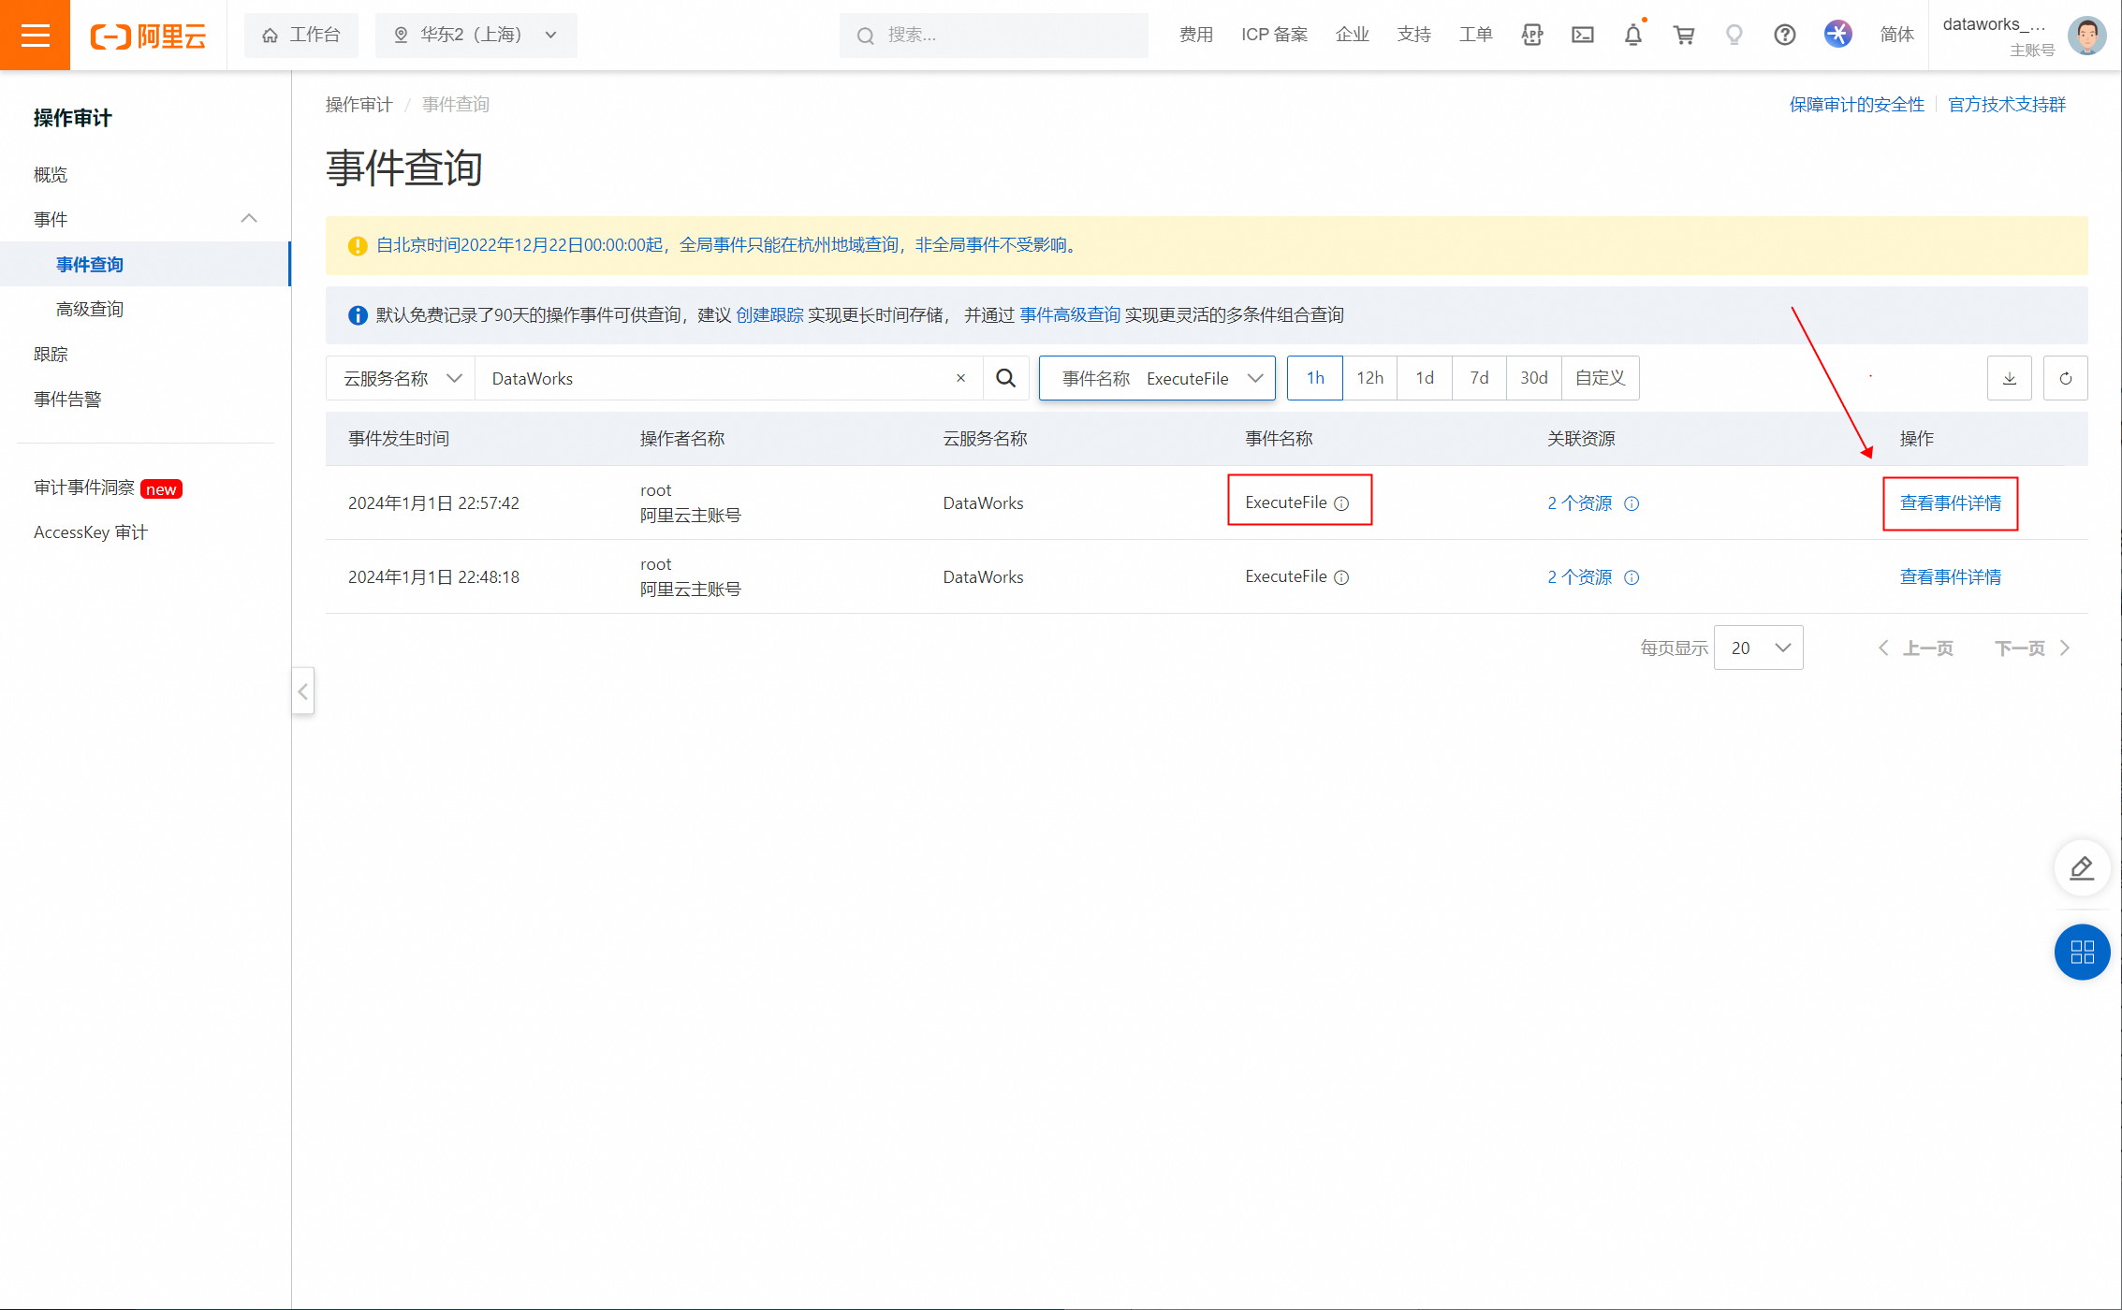Click 支持 in the top bar
This screenshot has width=2122, height=1310.
pyautogui.click(x=1414, y=35)
